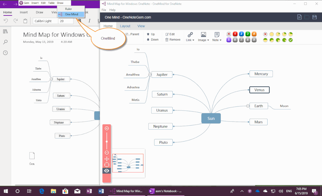Set progress to the empty yellow circle
This screenshot has height=196, width=322.
click(271, 34)
